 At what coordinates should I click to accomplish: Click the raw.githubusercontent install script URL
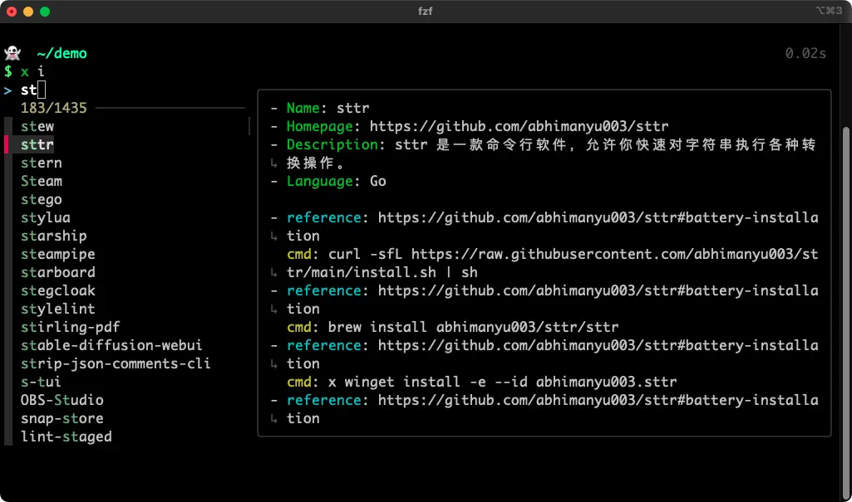(614, 254)
